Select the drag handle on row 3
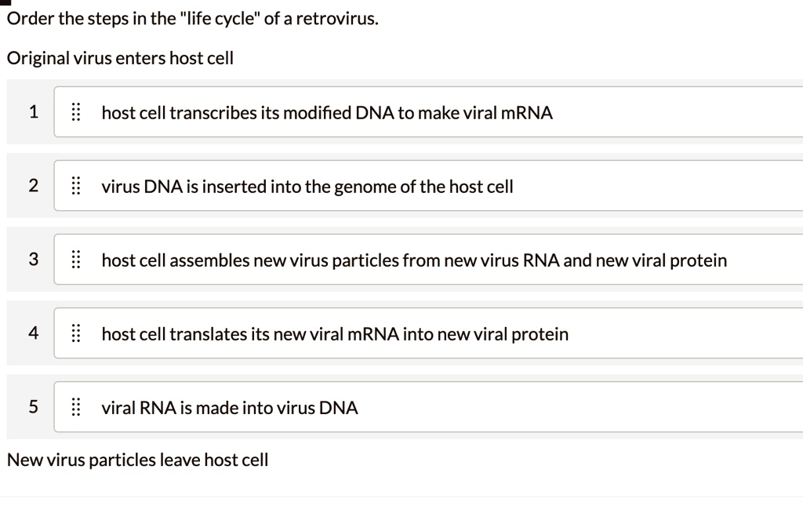 76,260
